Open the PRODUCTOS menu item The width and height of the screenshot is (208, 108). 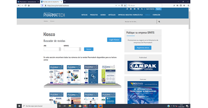coord(94,15)
